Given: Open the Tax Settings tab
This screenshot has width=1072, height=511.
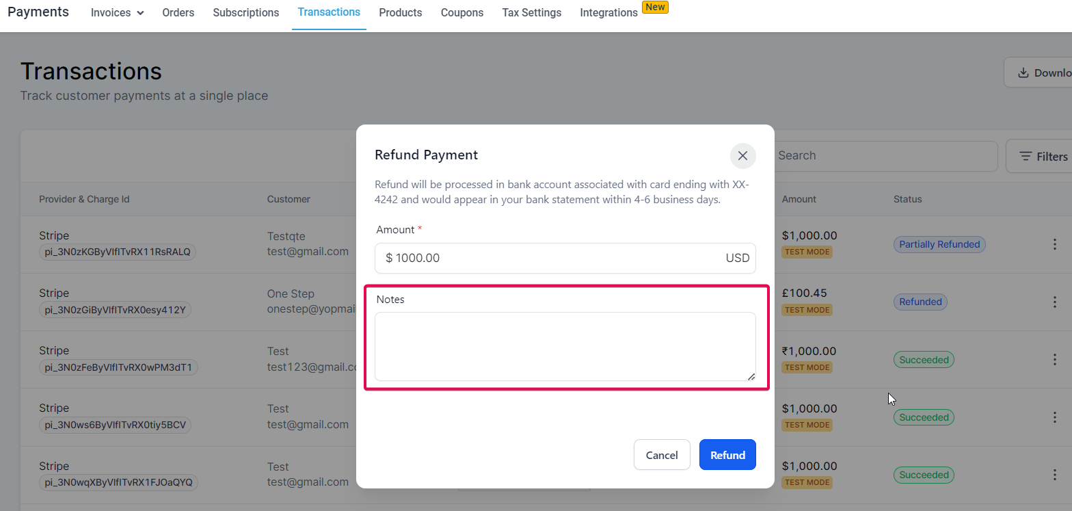Looking at the screenshot, I should click(532, 12).
